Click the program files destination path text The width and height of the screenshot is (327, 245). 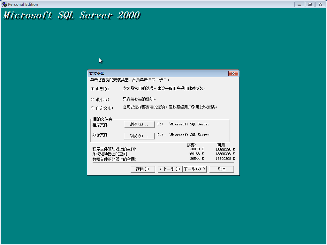click(183, 124)
